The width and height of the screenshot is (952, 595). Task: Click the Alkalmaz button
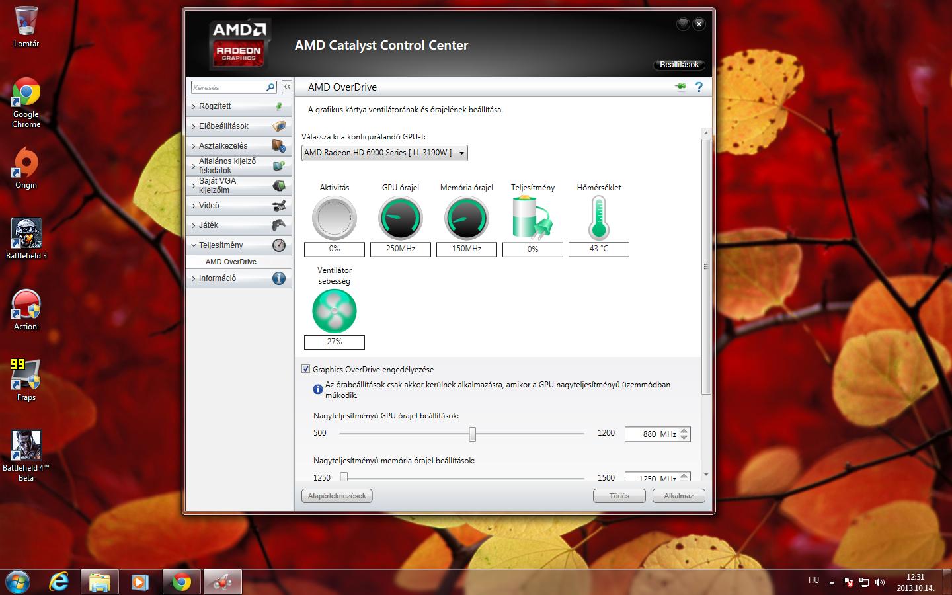click(x=679, y=496)
